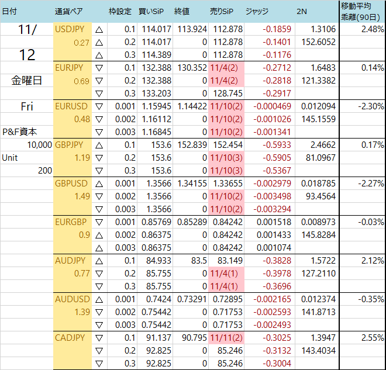Click the down triangle in the 133.203 row
The image size is (386, 370).
(99, 94)
